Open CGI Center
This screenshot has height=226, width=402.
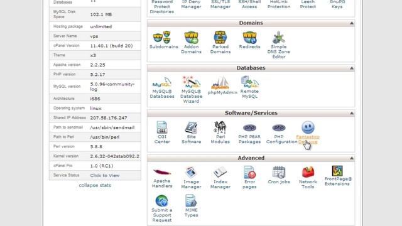tap(162, 127)
